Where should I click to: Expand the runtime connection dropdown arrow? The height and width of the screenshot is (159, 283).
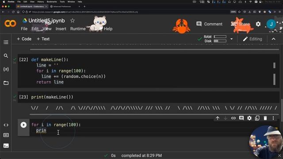(x=232, y=39)
